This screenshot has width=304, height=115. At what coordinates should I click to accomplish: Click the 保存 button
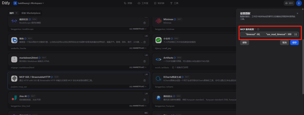[294, 43]
